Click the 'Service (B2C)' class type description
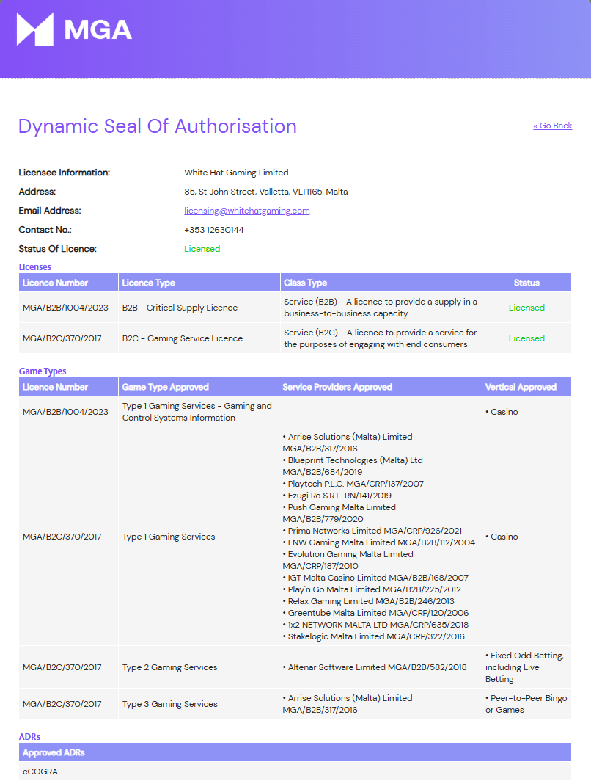 [381, 338]
